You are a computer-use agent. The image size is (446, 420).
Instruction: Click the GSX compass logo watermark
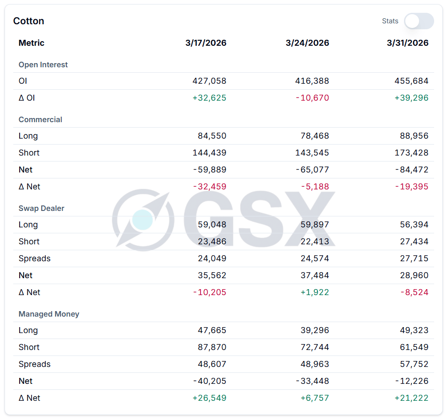pos(143,220)
